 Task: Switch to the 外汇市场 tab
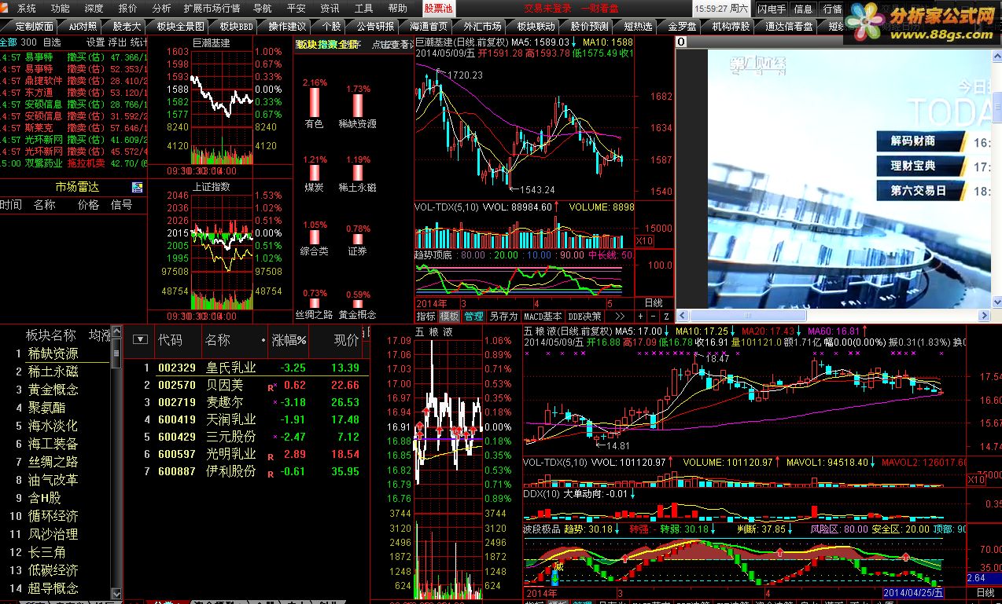[x=482, y=26]
